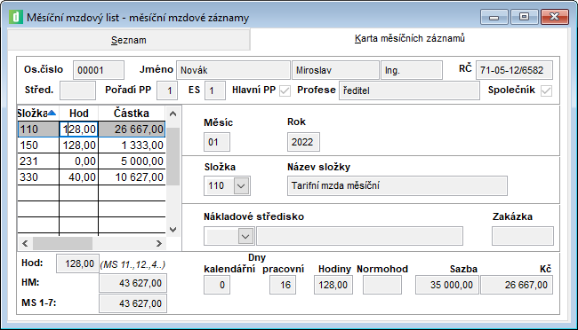This screenshot has width=578, height=330.
Task: Click the Dny pracovní field 16
Action: point(283,285)
